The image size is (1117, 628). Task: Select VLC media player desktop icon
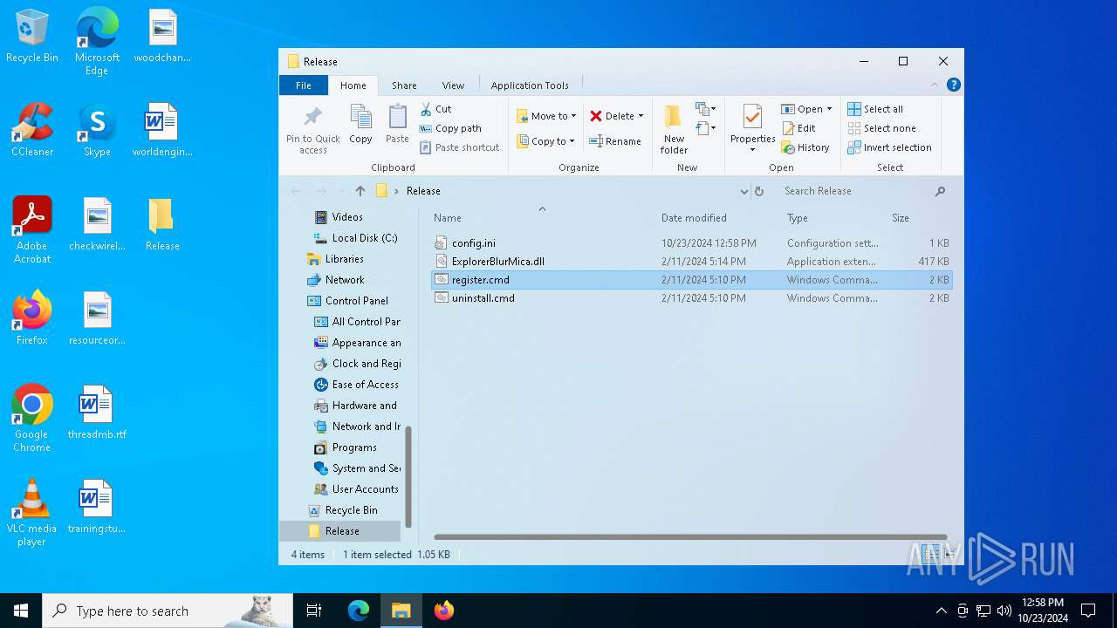pyautogui.click(x=32, y=513)
